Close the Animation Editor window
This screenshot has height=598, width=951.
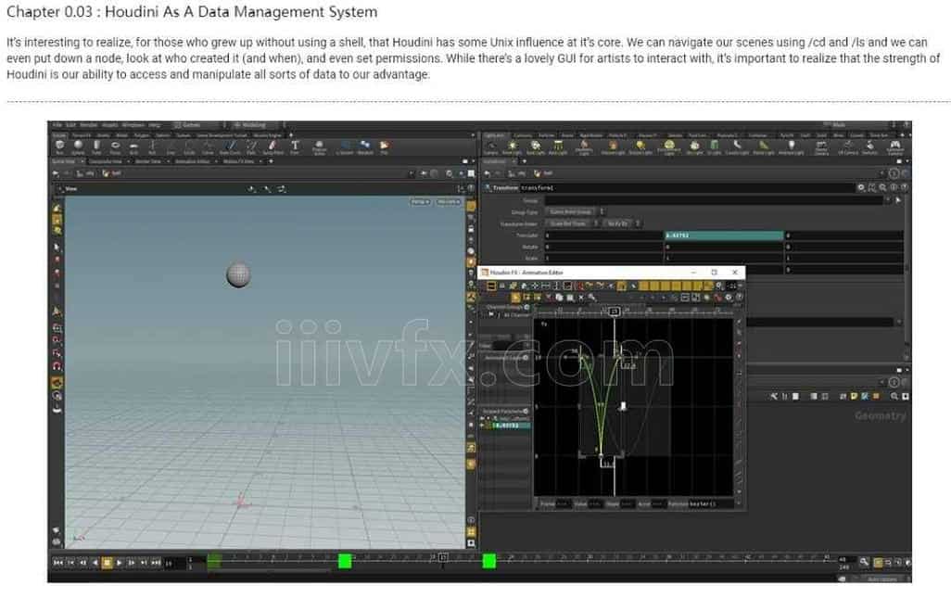tap(734, 273)
